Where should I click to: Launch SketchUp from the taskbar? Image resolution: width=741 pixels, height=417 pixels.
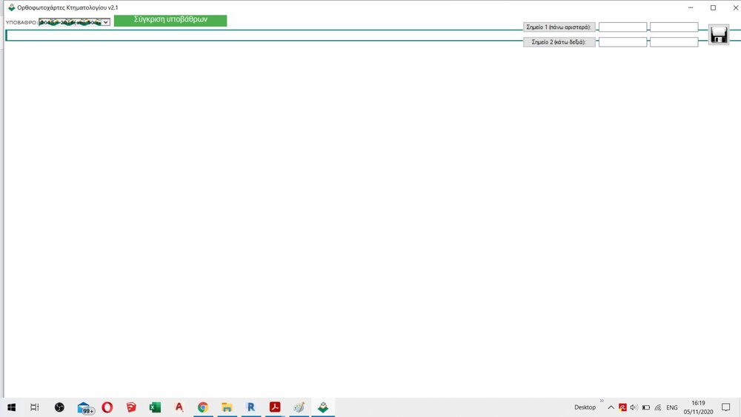131,407
